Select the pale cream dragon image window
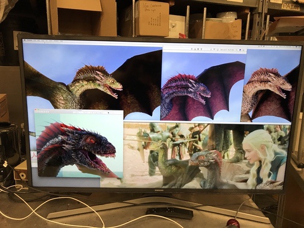The image size is (304, 228). coord(267,86)
